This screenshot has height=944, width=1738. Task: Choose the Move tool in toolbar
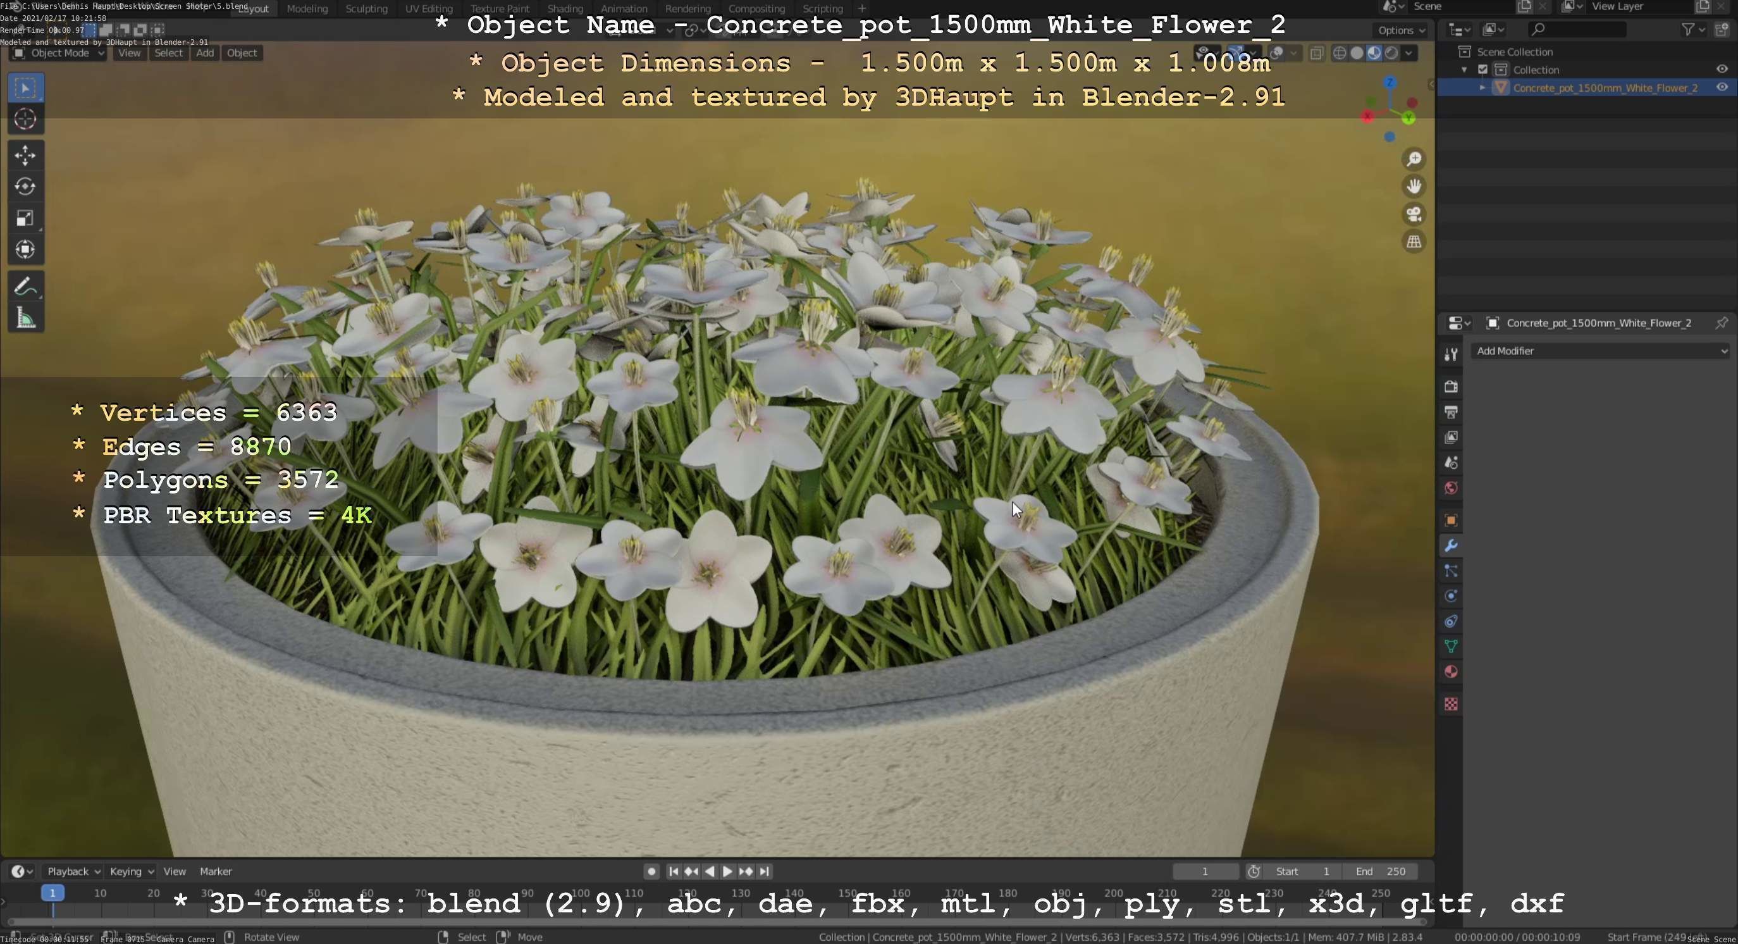[x=26, y=155]
